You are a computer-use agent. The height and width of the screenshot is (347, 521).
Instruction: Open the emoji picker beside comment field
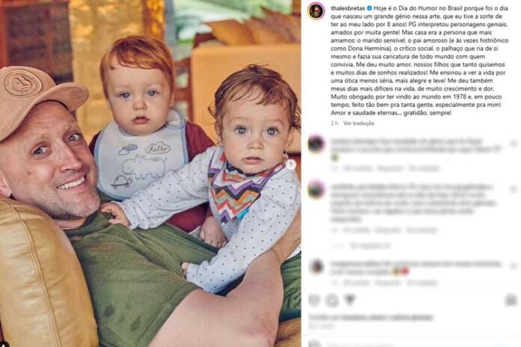314,344
